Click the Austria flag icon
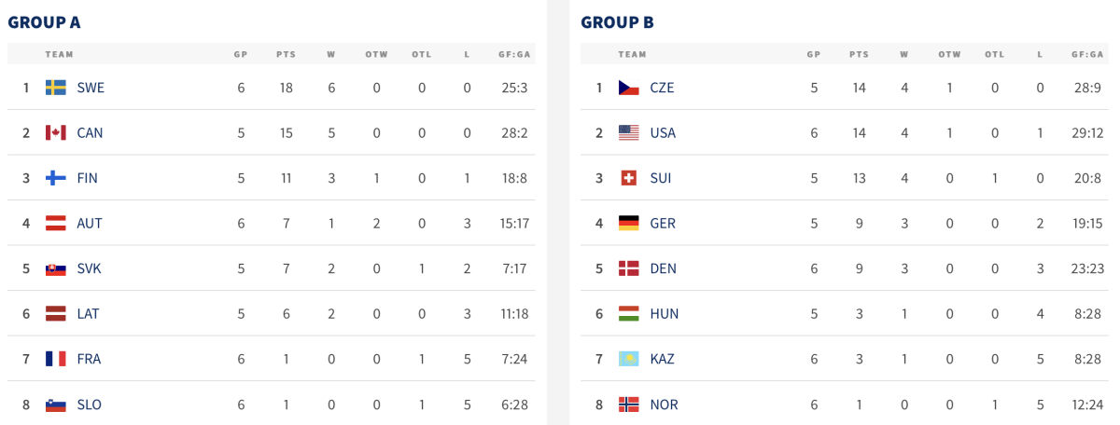Viewport: 1120px width, 425px height. (x=56, y=224)
